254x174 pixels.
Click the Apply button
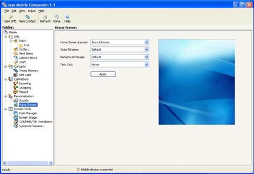tap(103, 74)
